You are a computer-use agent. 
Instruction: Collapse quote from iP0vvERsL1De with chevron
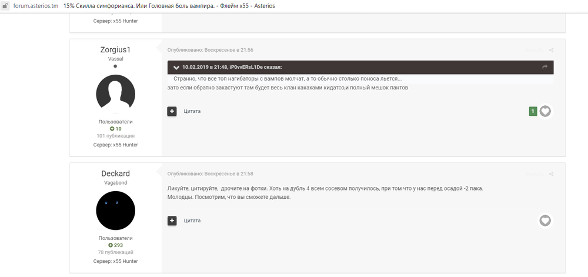pyautogui.click(x=176, y=68)
